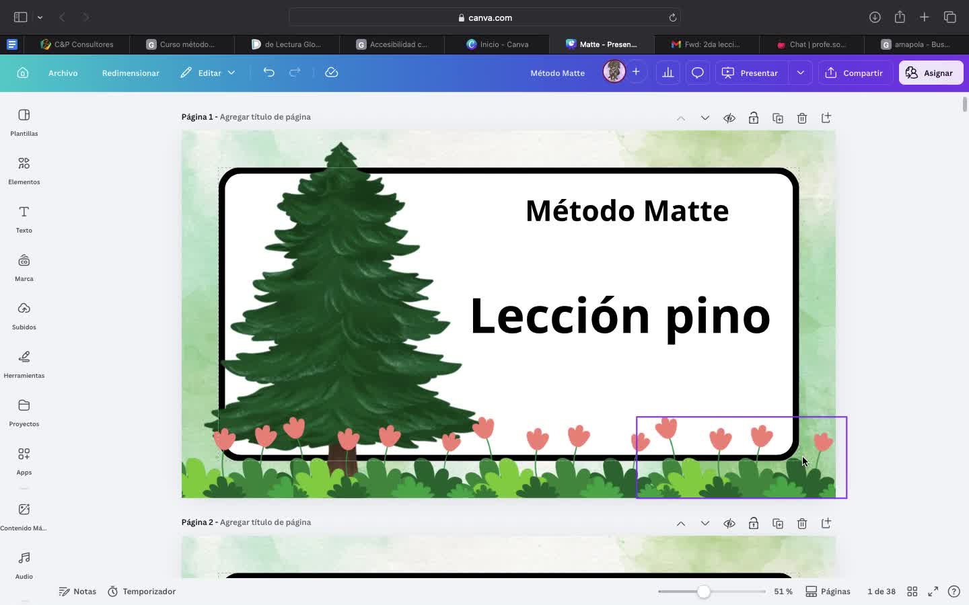Open the Elementos panel
The width and height of the screenshot is (969, 605).
coord(24,171)
